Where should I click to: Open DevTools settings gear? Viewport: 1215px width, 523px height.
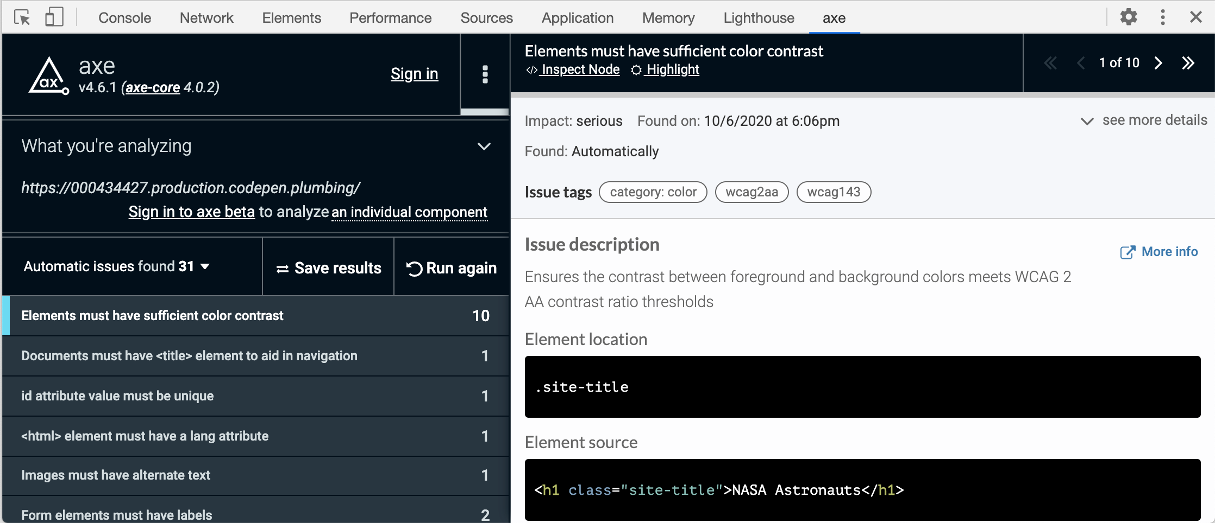pos(1129,17)
